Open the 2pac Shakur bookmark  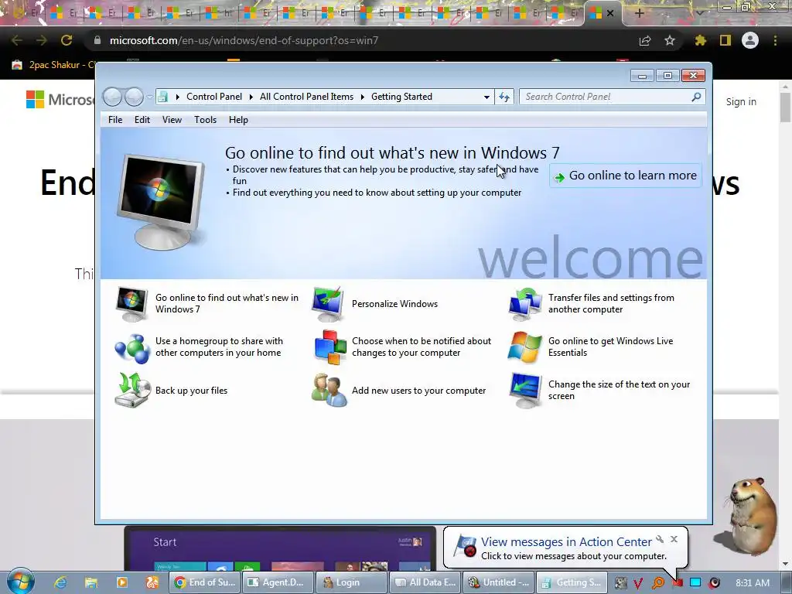(x=55, y=65)
